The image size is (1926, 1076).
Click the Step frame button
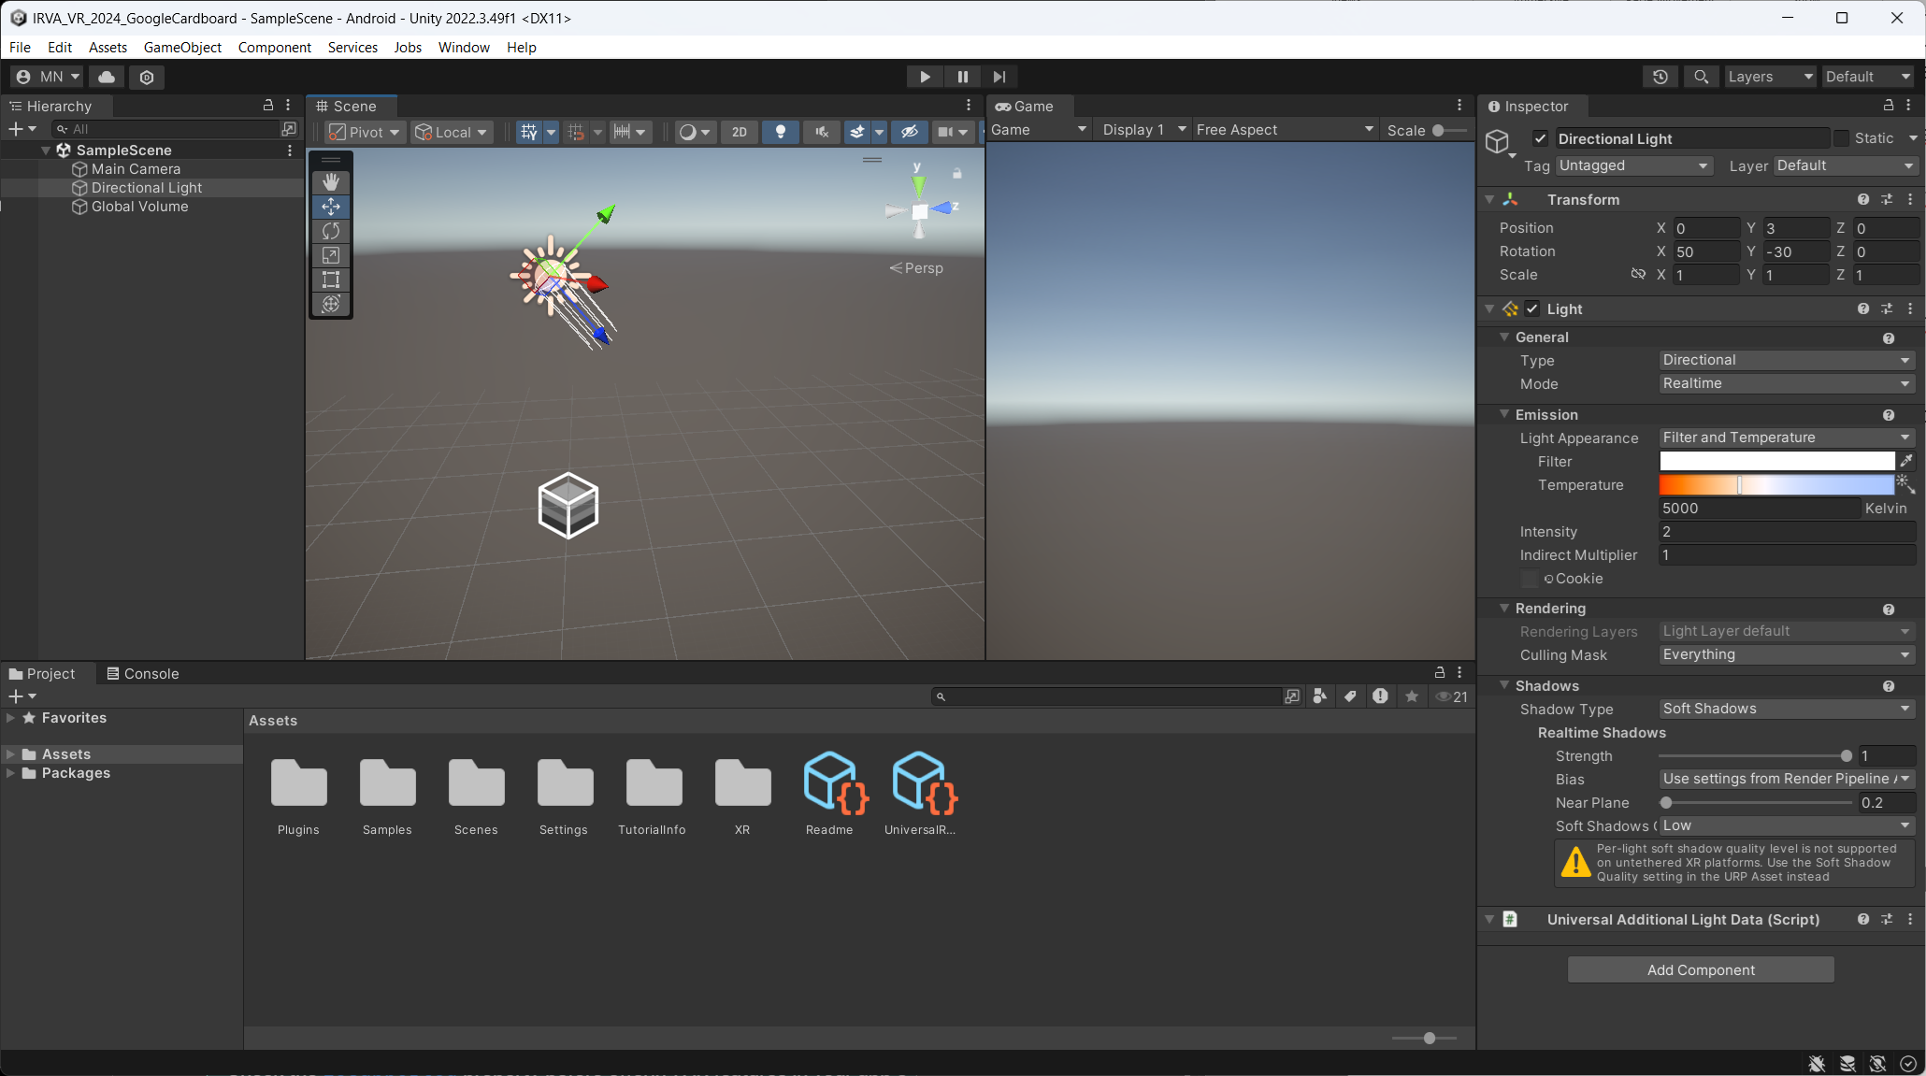pos(999,77)
